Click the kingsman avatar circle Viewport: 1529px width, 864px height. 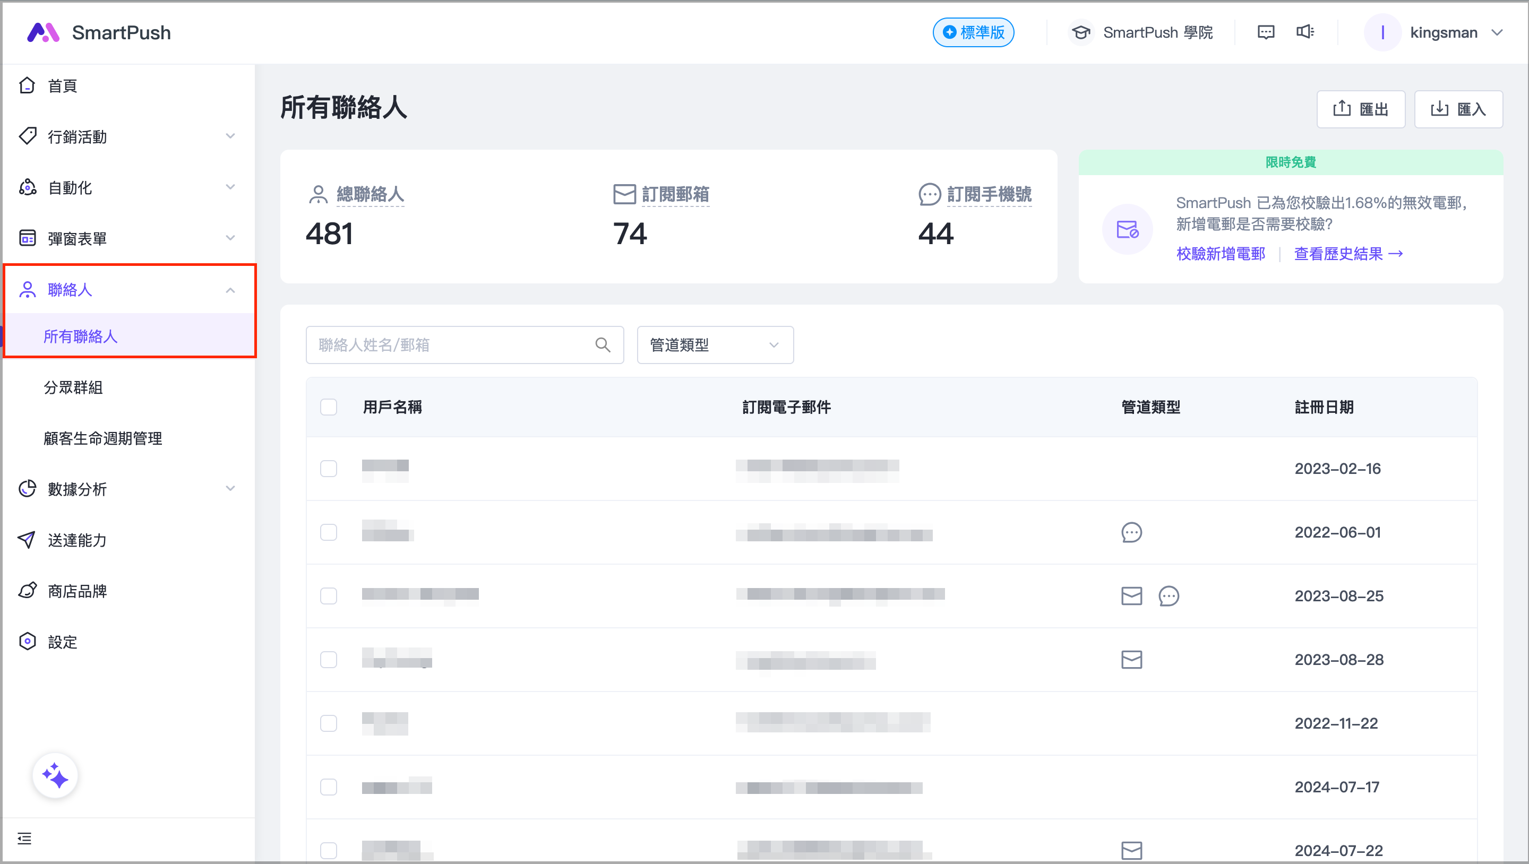[1382, 32]
